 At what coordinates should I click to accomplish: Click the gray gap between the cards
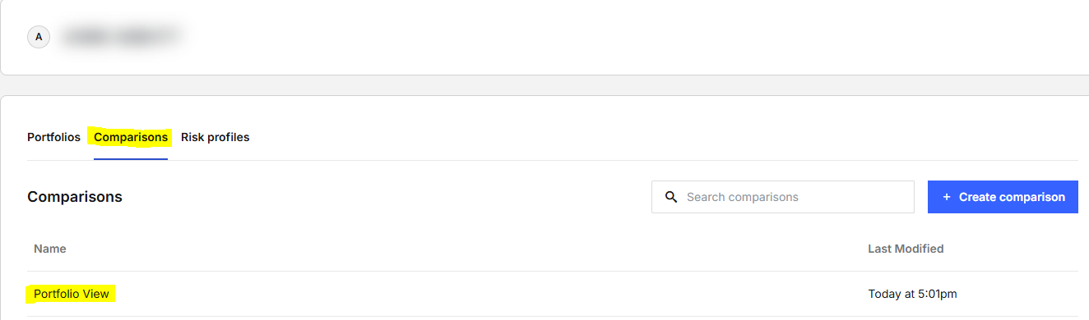tap(544, 85)
